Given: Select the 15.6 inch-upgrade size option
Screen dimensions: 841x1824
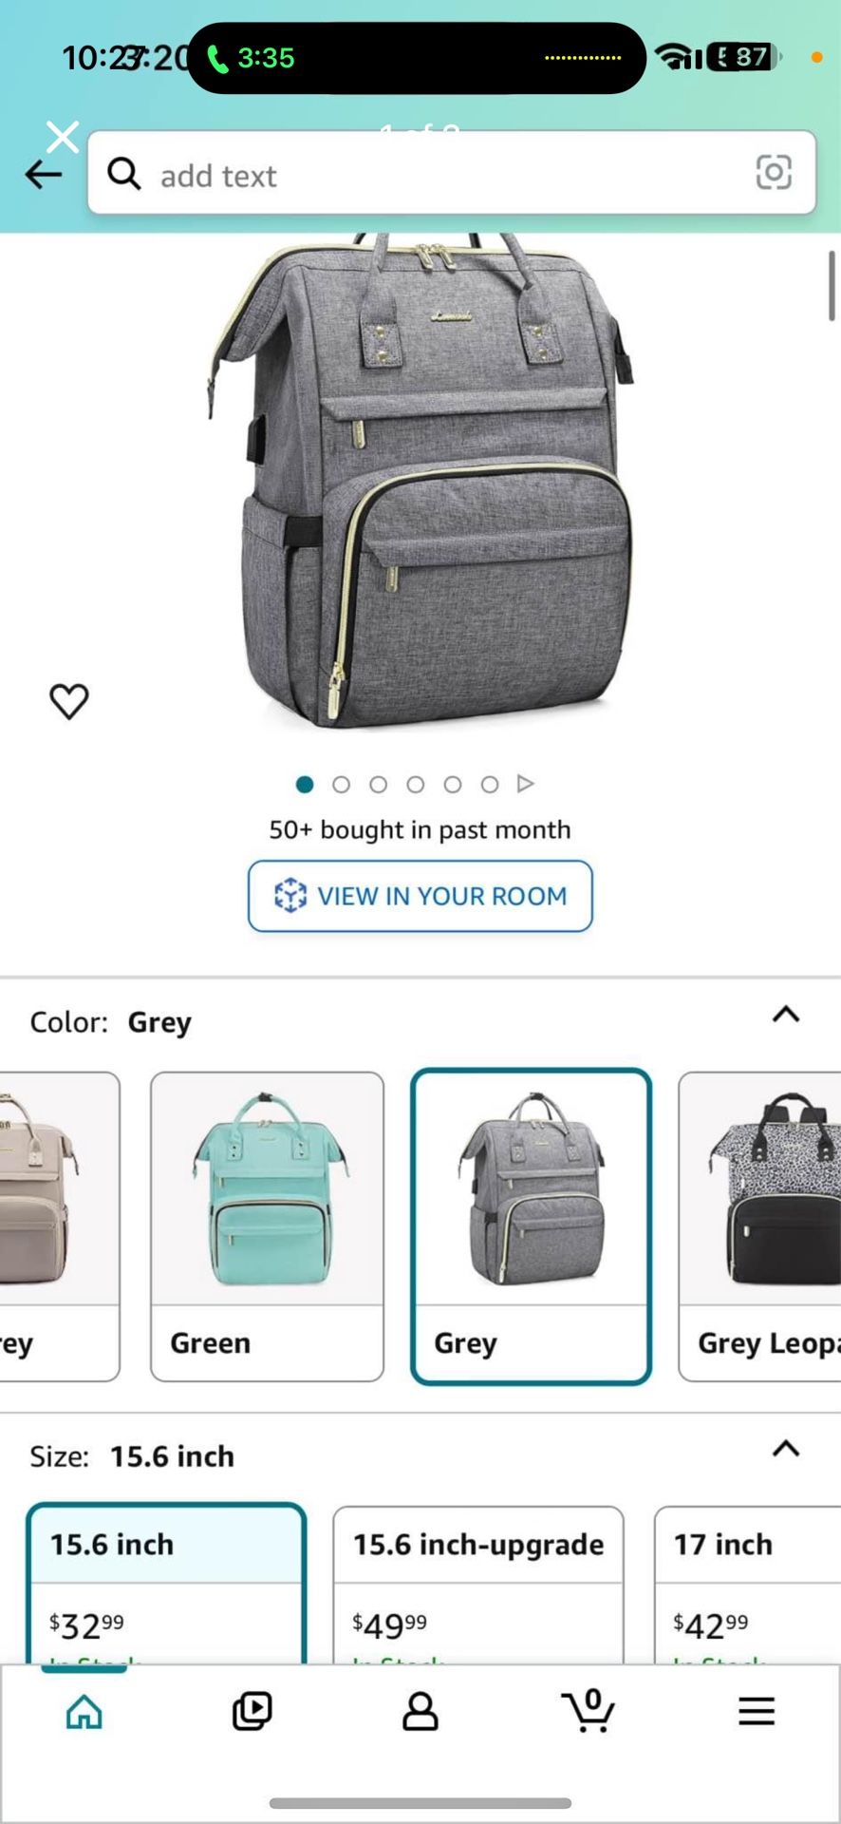Looking at the screenshot, I should click(478, 1585).
